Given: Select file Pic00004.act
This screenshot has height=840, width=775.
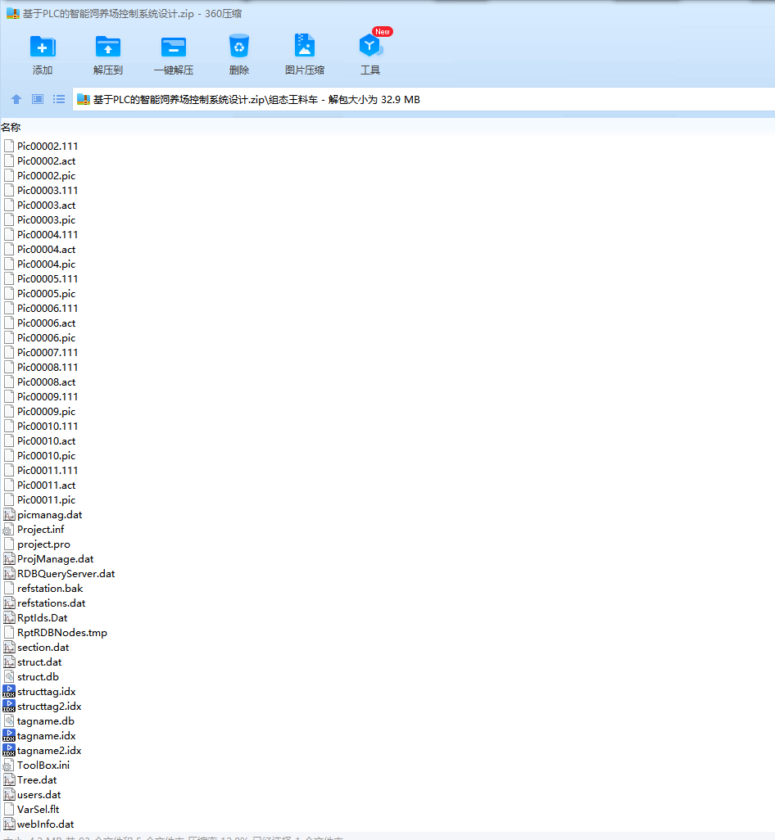Looking at the screenshot, I should [x=39, y=249].
